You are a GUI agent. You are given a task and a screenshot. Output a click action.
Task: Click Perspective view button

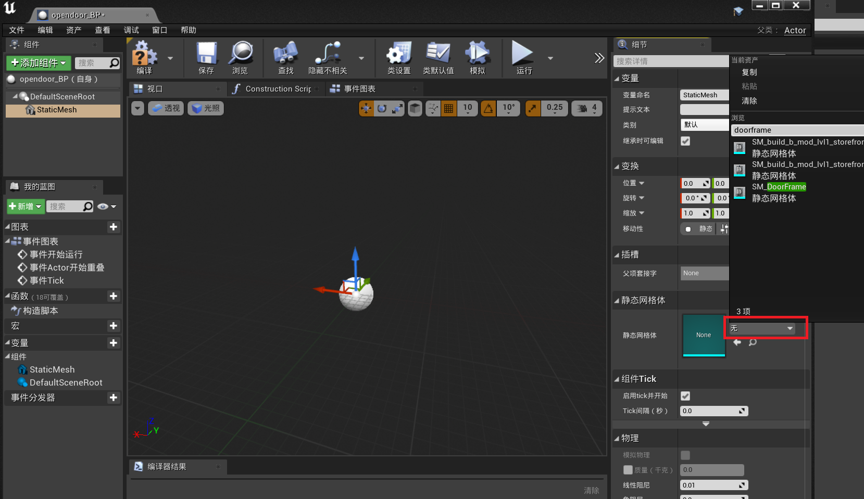pos(166,108)
